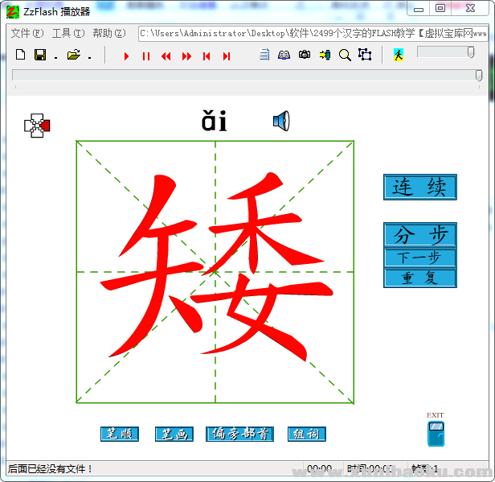Image resolution: width=495 pixels, height=482 pixels.
Task: Click the new file icon
Action: click(x=21, y=55)
